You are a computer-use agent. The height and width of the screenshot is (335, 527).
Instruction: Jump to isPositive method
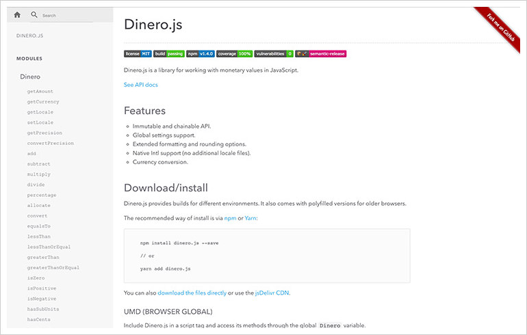pyautogui.click(x=41, y=289)
